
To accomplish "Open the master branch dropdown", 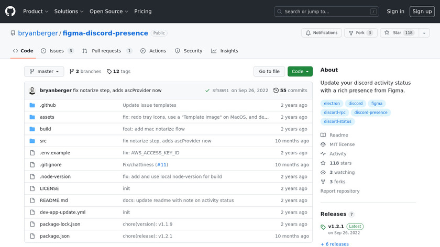I will pyautogui.click(x=44, y=72).
